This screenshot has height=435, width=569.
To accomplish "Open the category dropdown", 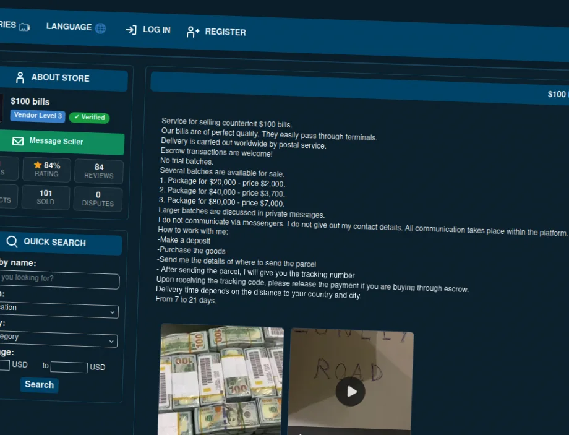I will [x=58, y=338].
